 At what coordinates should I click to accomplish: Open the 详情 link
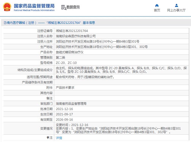(x=59, y=138)
